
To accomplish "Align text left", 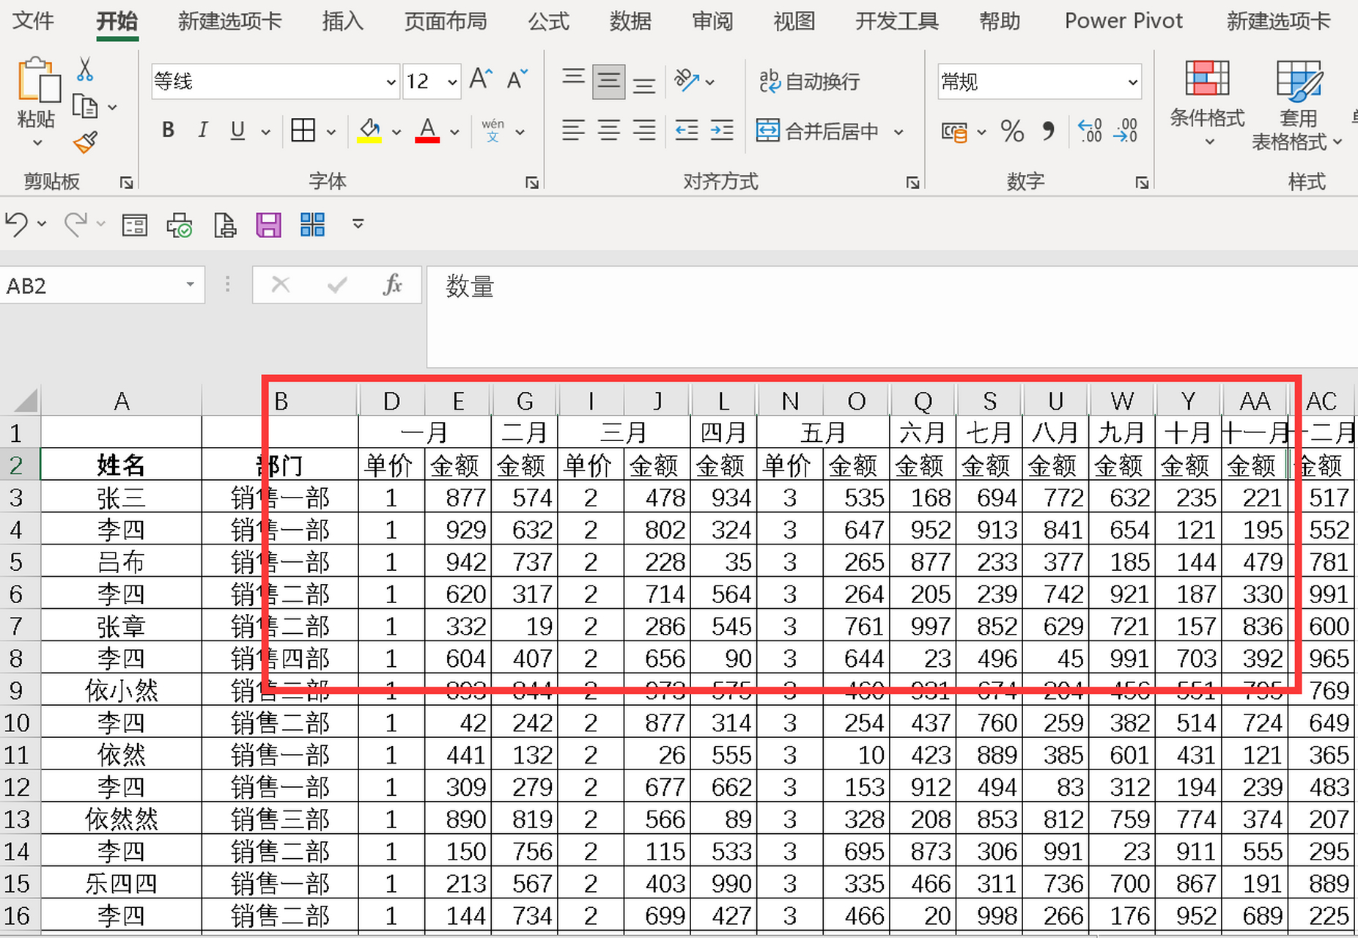I will click(x=573, y=131).
